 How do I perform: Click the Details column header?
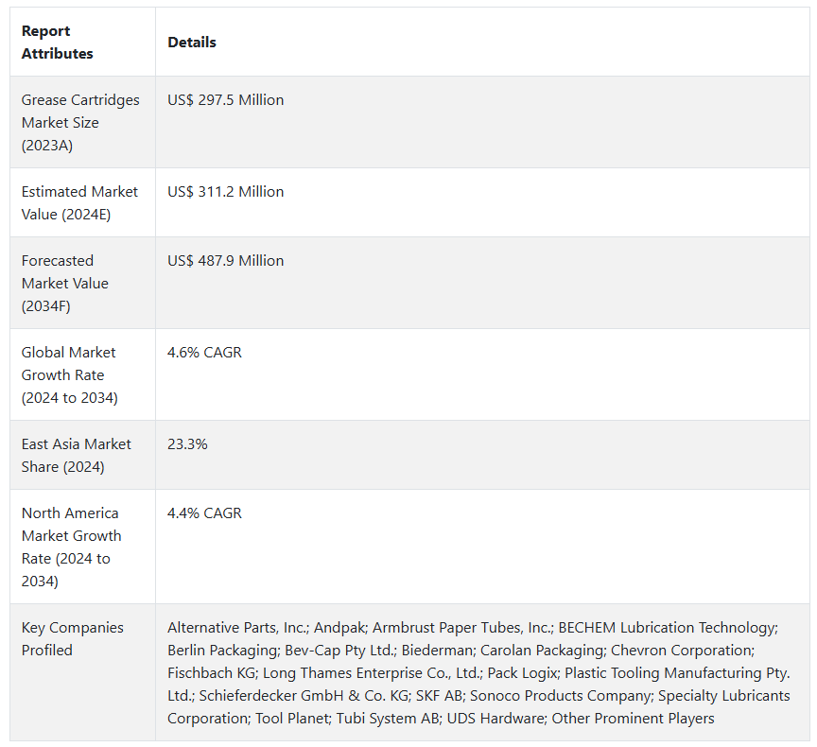click(x=192, y=43)
